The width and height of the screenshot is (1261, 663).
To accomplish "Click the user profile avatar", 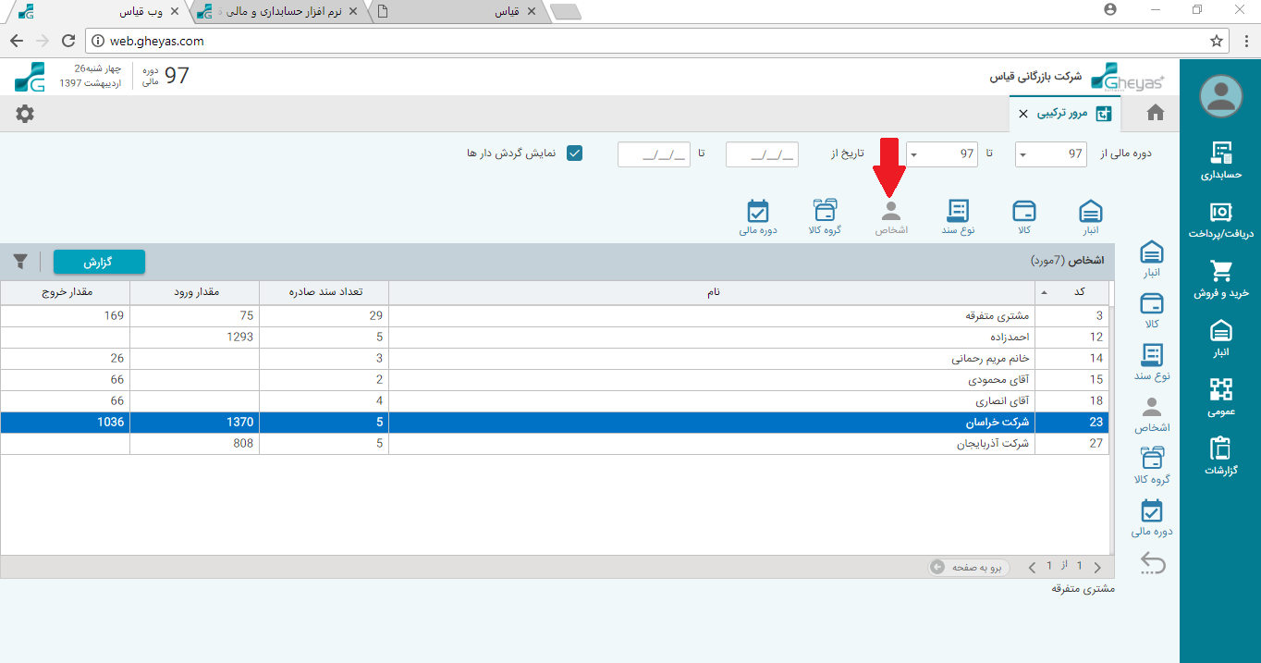I will (x=1221, y=95).
